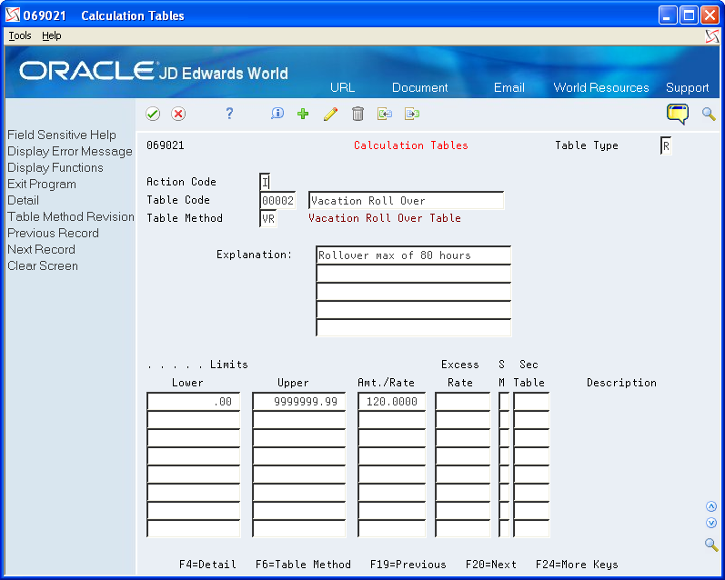This screenshot has height=580, width=725.
Task: Select Display Functions in sidebar
Action: click(x=55, y=168)
